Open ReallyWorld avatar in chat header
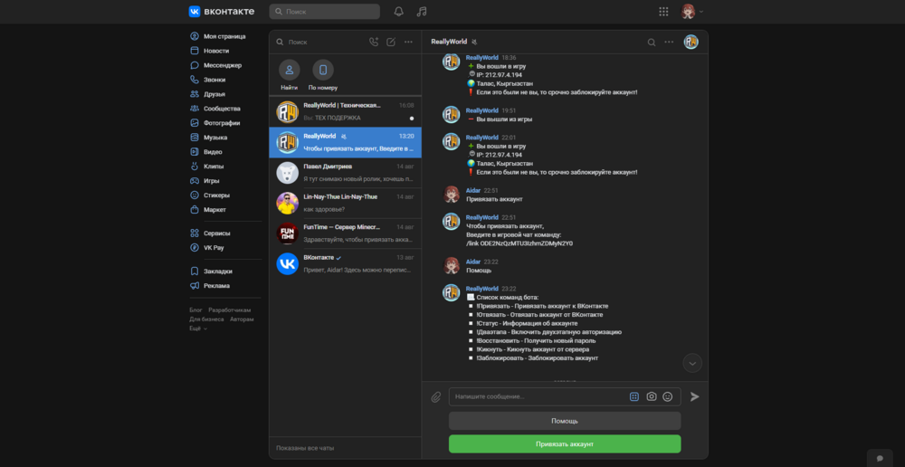Viewport: 905px width, 467px height. coord(691,43)
